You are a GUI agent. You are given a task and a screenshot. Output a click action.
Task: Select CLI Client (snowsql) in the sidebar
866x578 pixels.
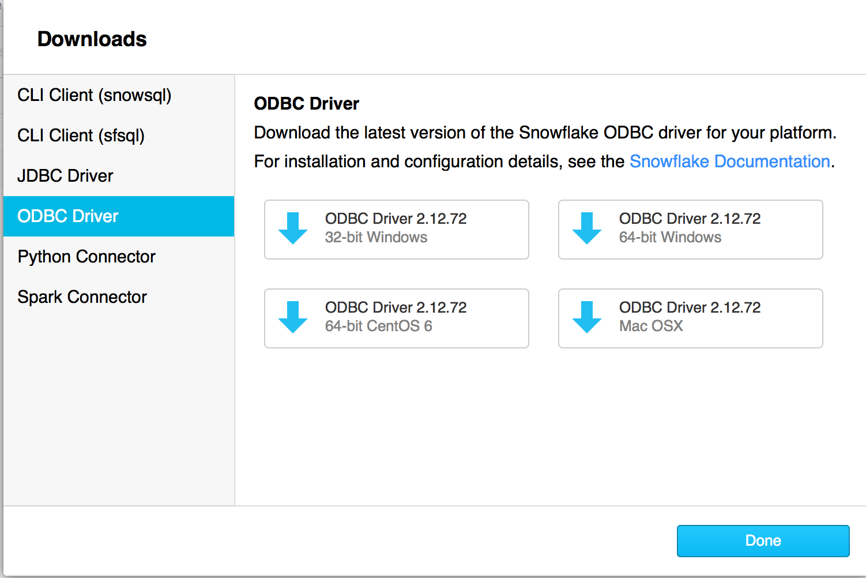pyautogui.click(x=94, y=95)
